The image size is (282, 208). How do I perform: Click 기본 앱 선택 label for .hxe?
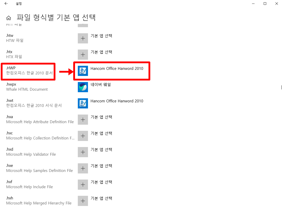click(x=101, y=166)
